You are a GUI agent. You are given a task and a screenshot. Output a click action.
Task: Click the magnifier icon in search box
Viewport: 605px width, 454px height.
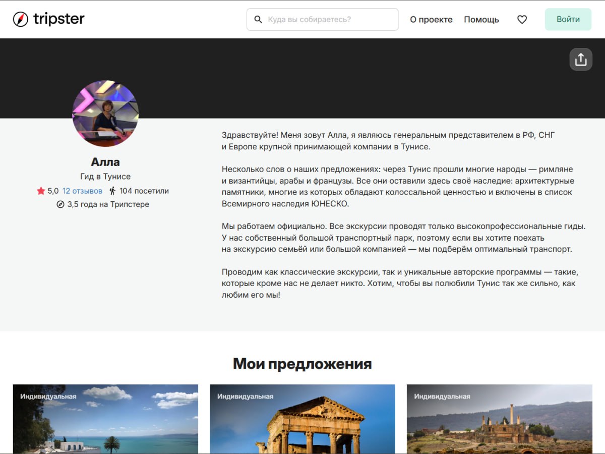coord(258,20)
